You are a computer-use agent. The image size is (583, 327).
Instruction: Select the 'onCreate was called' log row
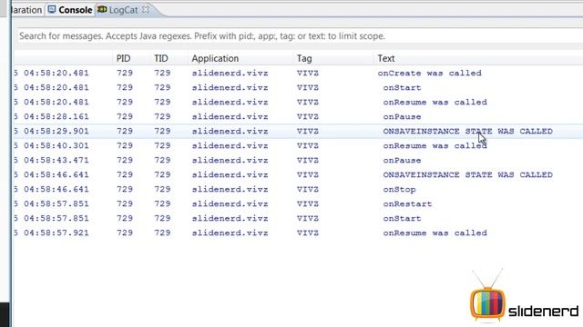299,73
